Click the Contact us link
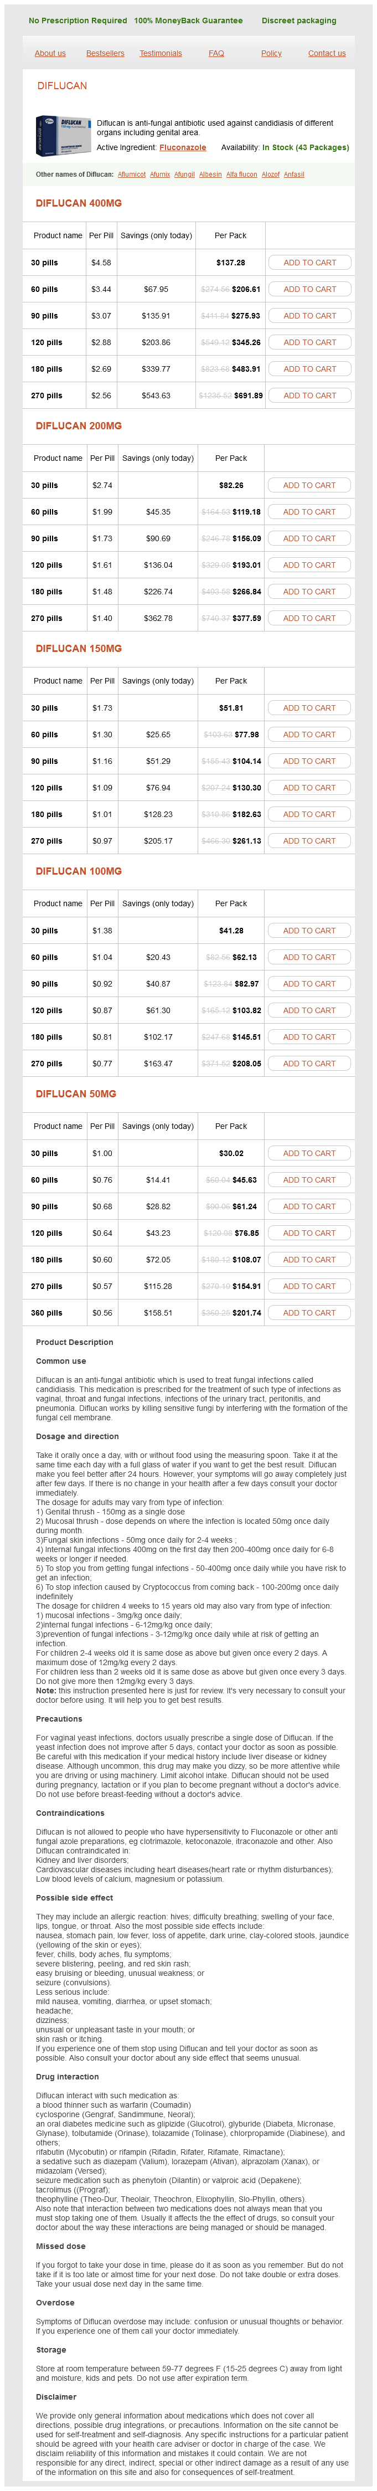The height and width of the screenshot is (2491, 377). tap(327, 53)
